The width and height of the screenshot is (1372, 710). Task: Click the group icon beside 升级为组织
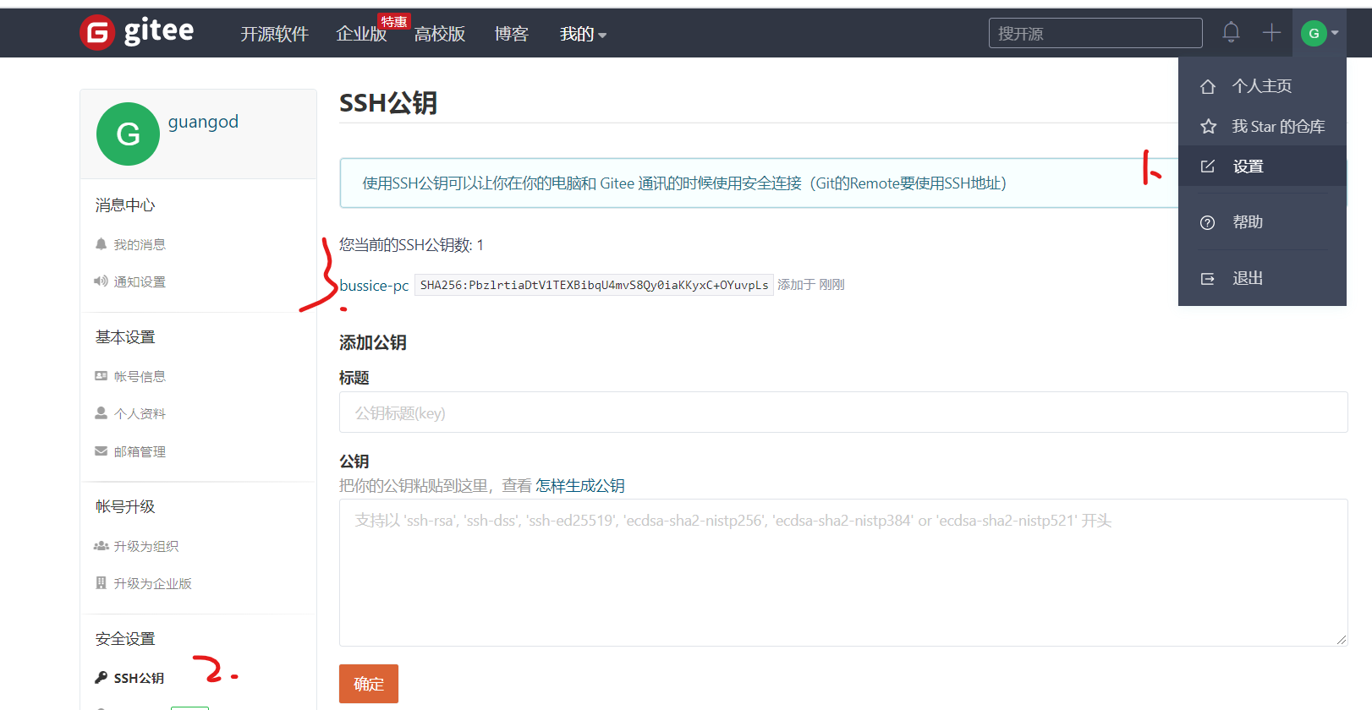coord(102,546)
